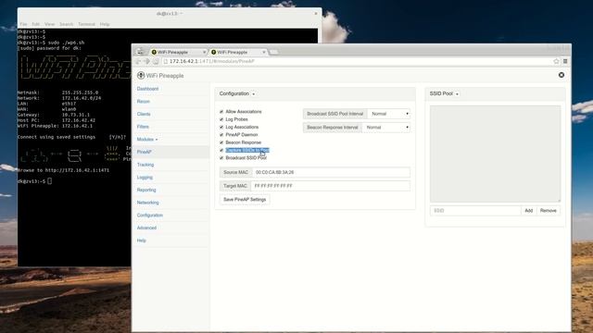Open Logging page in sidebar
593x333 pixels.
[145, 177]
